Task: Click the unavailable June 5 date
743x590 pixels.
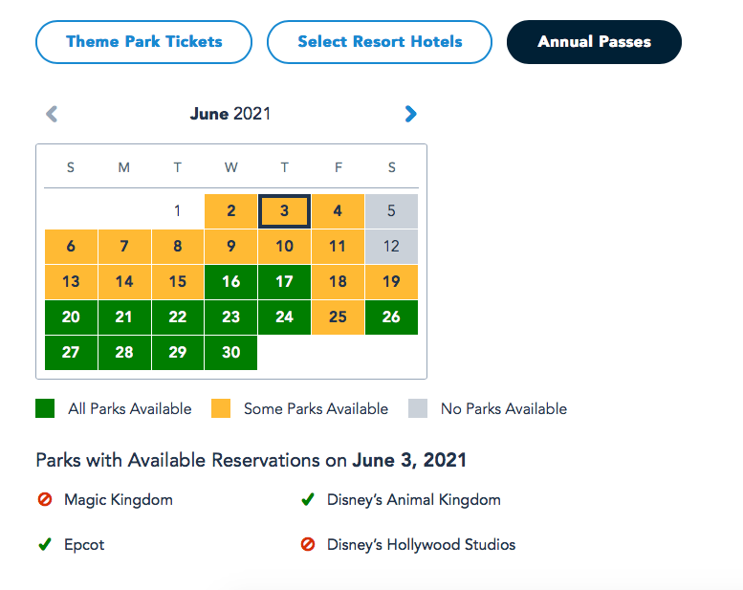Action: pos(391,211)
